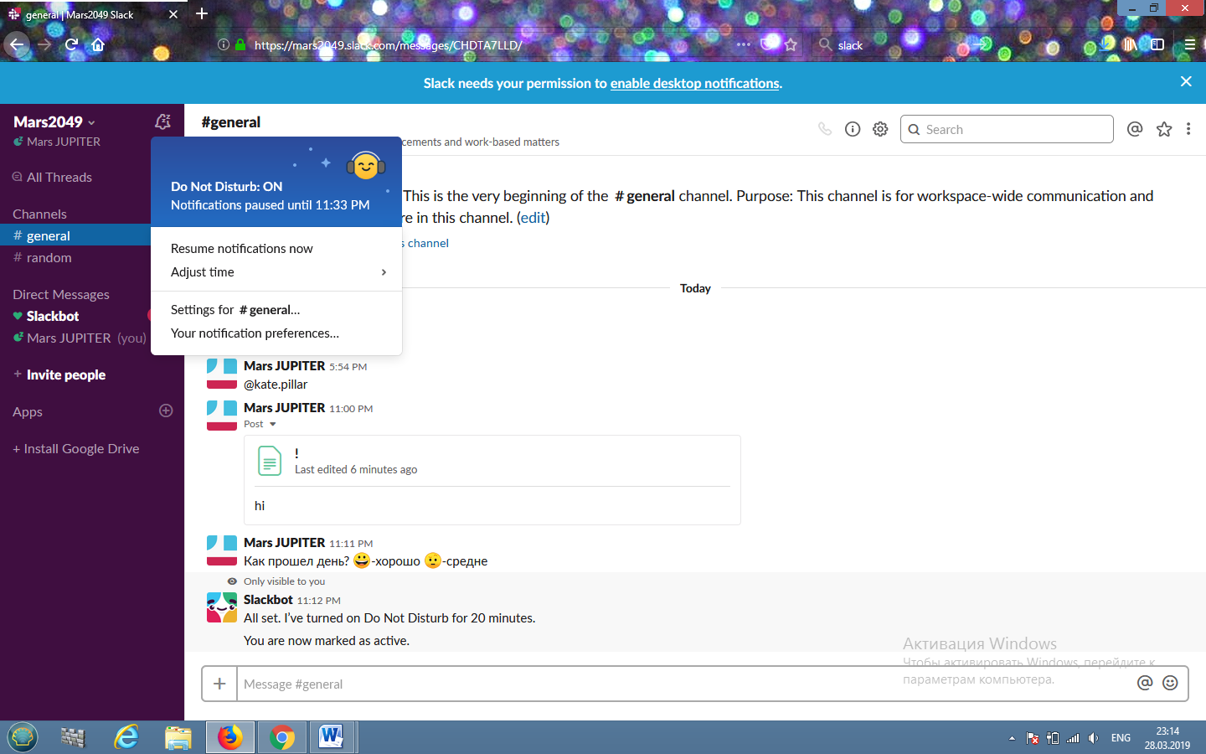Click Direct Messages heading
The width and height of the screenshot is (1206, 754).
click(x=61, y=294)
